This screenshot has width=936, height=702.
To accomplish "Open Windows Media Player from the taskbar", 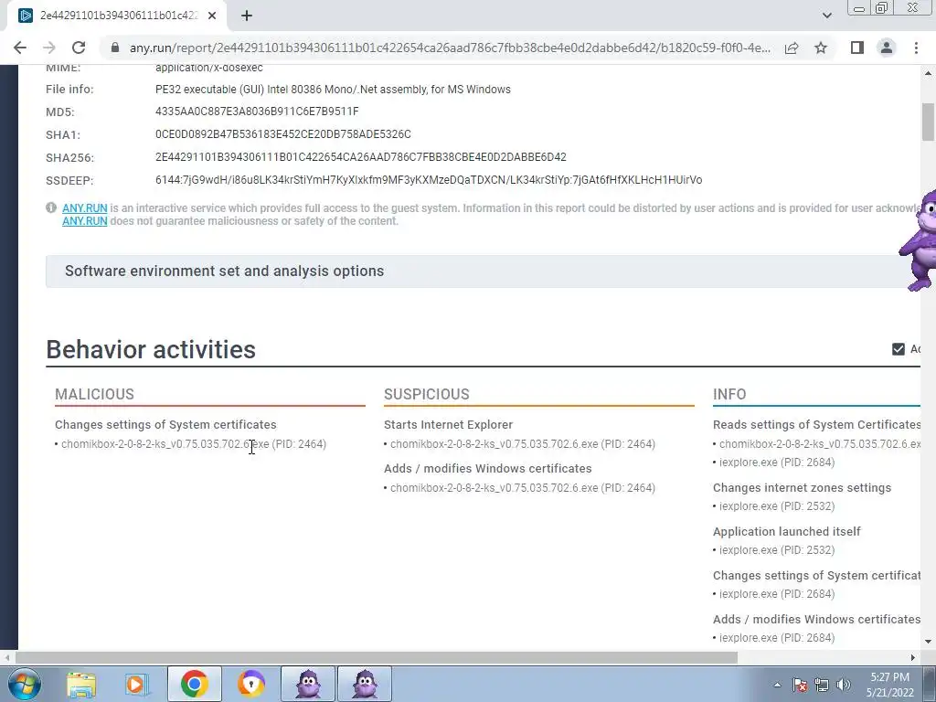I will click(137, 685).
